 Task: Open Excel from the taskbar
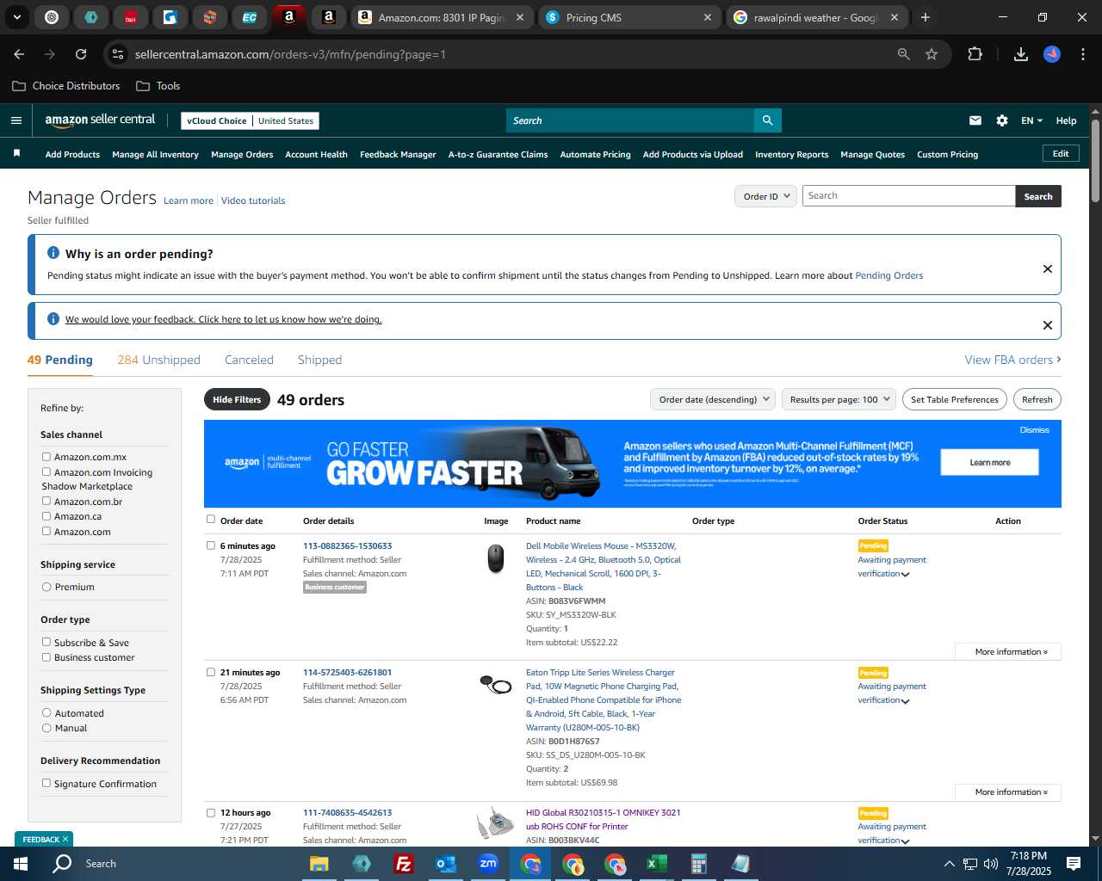[x=656, y=863]
